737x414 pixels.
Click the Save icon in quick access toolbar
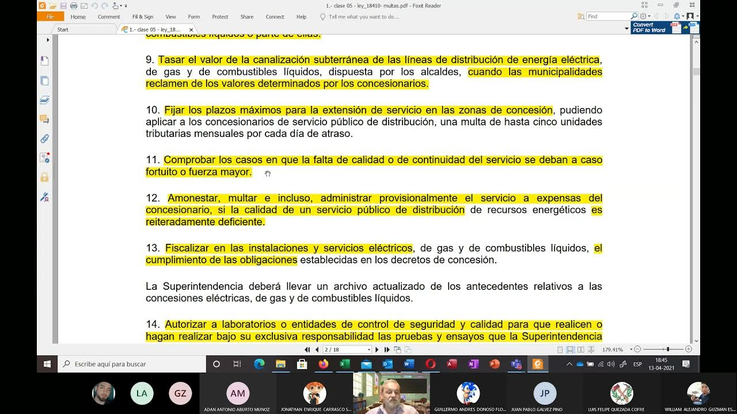[63, 6]
